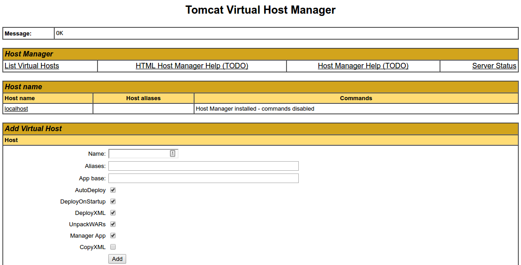Screen dimensions: 521x265
Task: Click the 'Message:' label cell
Action: point(29,34)
